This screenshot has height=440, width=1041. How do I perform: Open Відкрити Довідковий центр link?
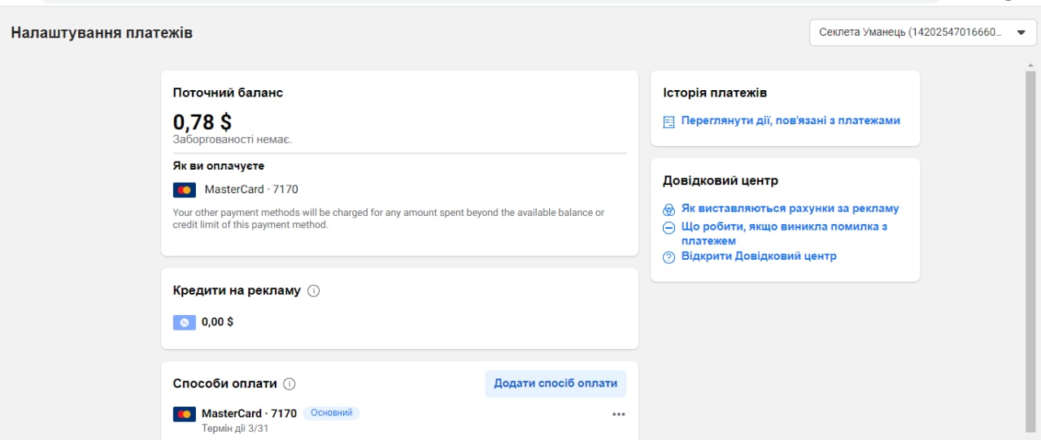759,256
